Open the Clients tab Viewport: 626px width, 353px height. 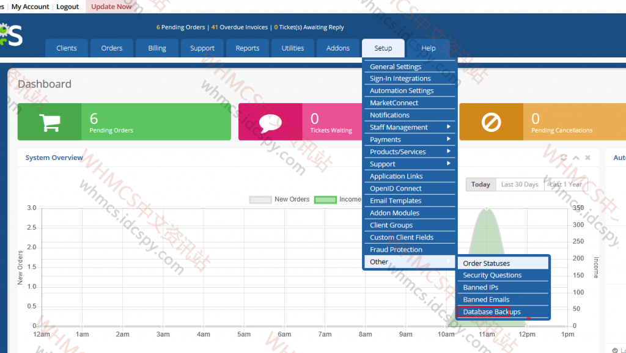66,48
